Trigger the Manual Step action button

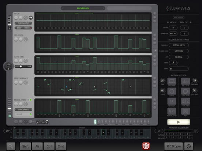pos(172,111)
